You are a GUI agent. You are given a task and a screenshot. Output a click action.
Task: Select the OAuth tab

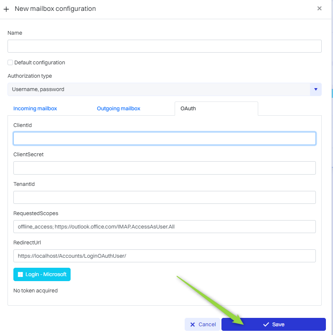188,109
